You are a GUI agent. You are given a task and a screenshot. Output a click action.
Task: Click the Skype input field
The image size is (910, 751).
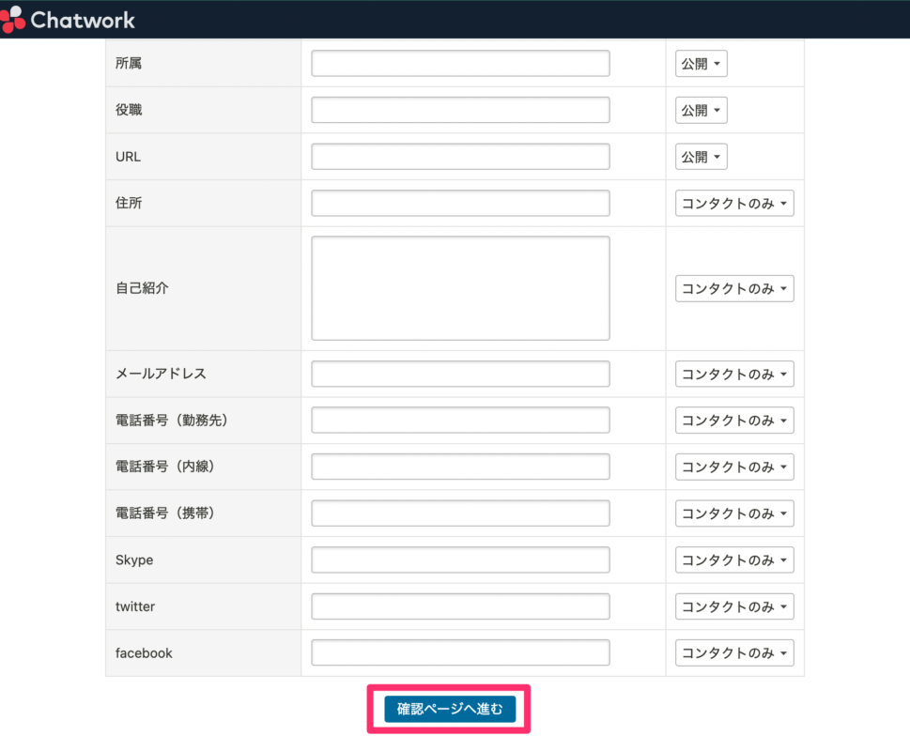[x=459, y=559]
